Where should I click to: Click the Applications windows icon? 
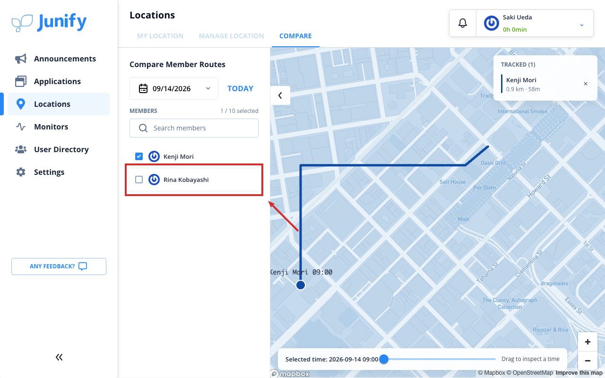coord(21,81)
